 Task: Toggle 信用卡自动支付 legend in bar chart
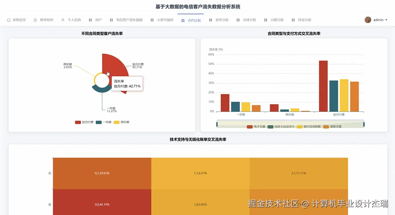(x=281, y=127)
